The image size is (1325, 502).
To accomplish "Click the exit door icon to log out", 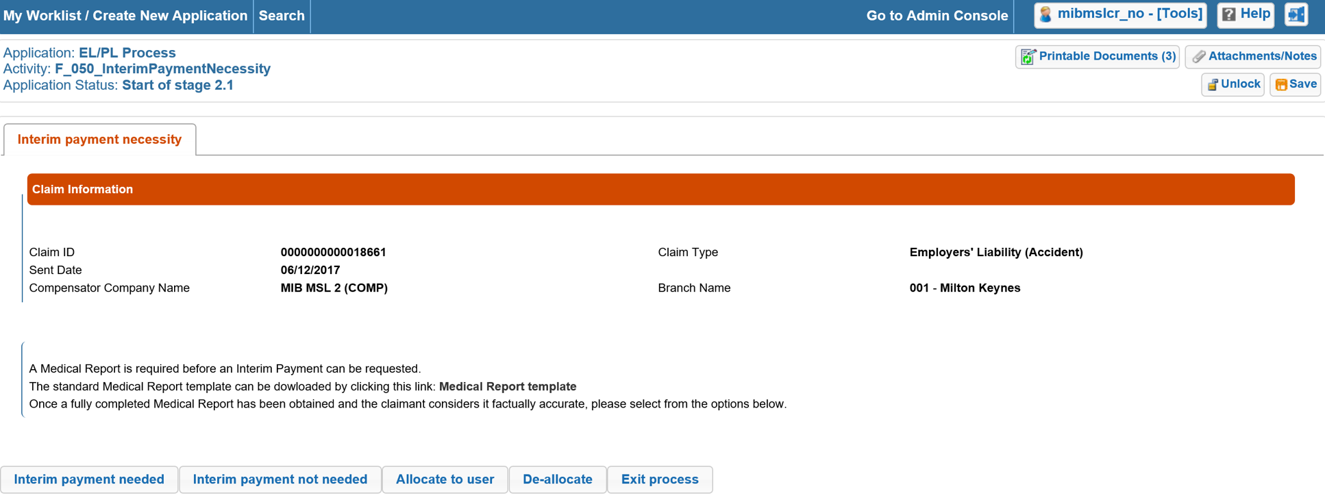I will point(1296,14).
